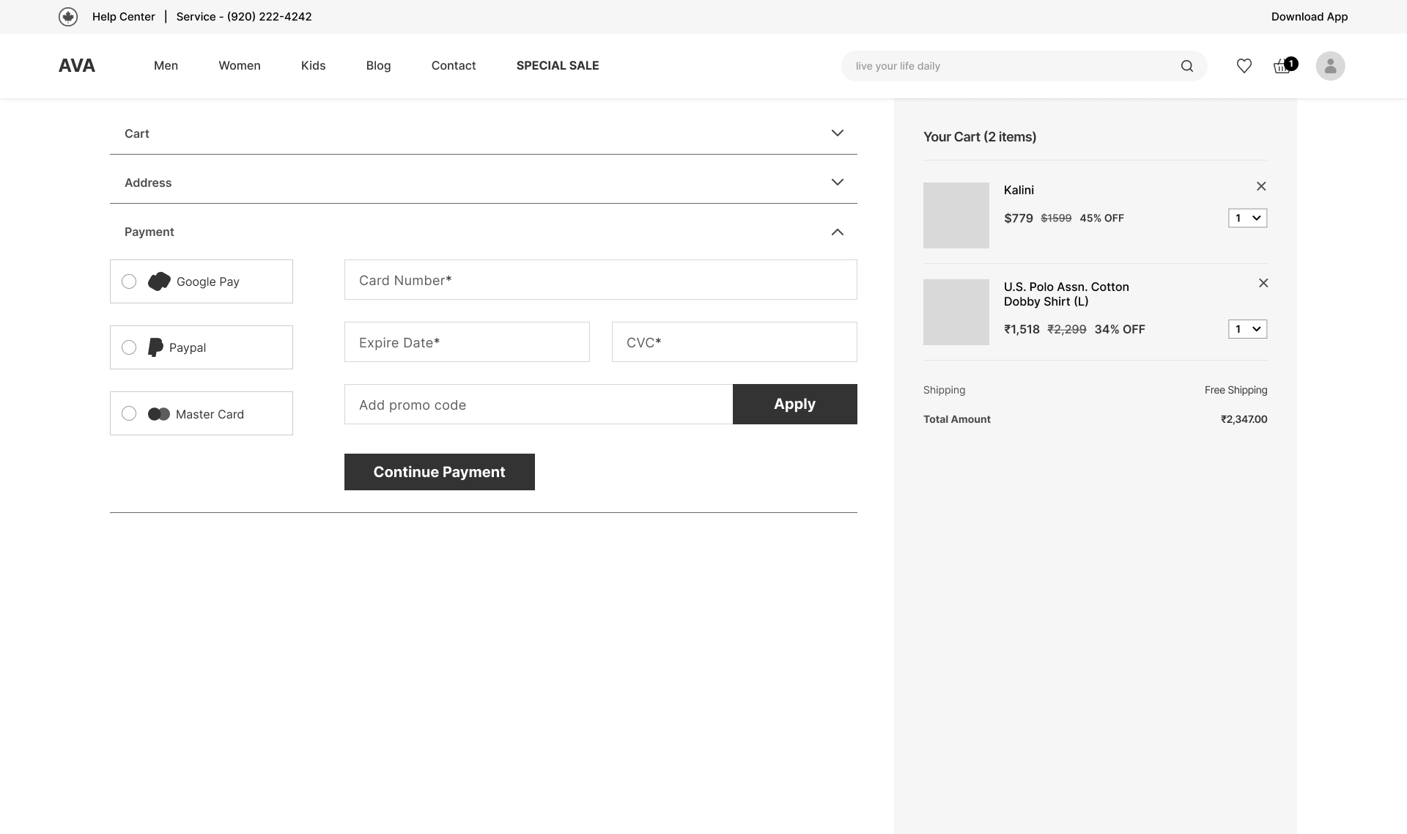The width and height of the screenshot is (1407, 834).
Task: Click the Apply promo button
Action: click(x=794, y=404)
